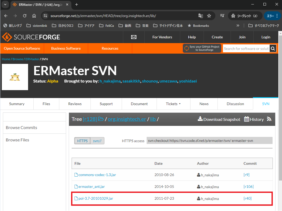Open the envelope mail icon

coord(134,37)
